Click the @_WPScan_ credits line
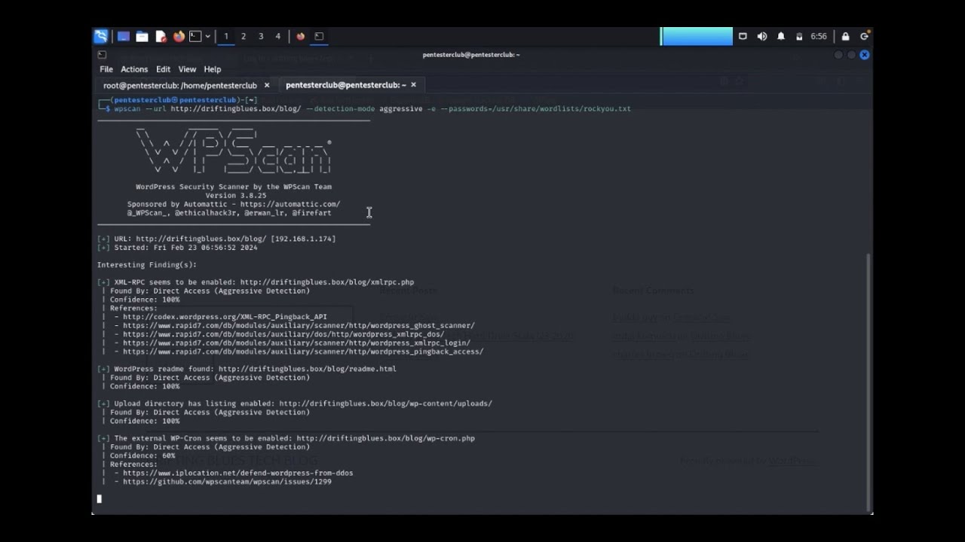This screenshot has width=965, height=542. (x=229, y=213)
